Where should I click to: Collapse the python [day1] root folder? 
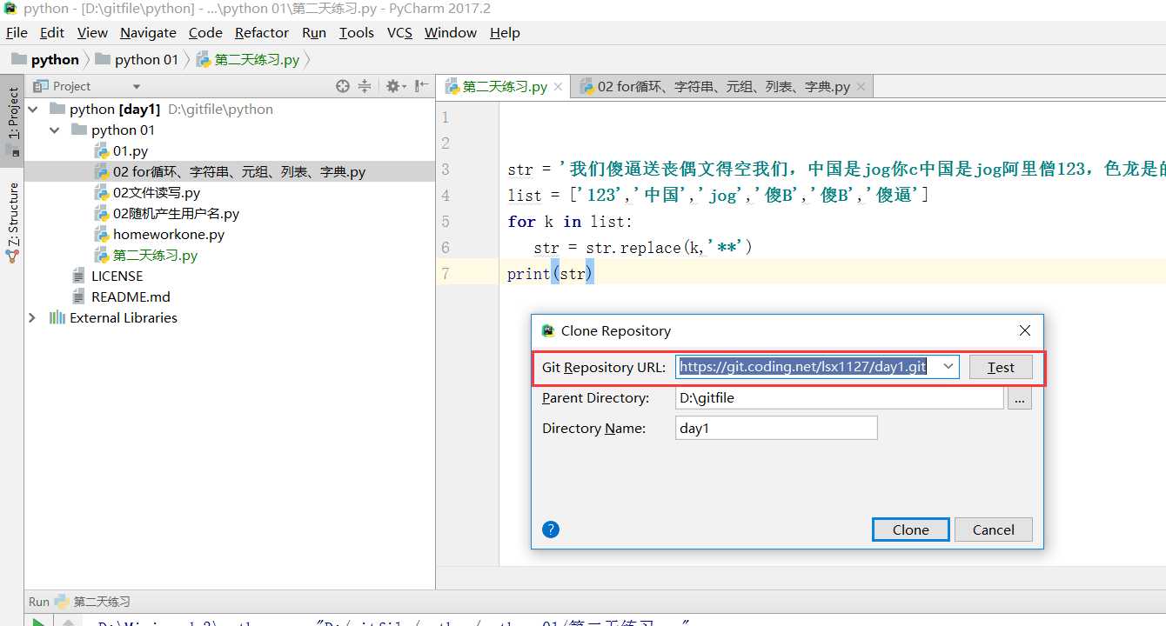click(x=33, y=110)
